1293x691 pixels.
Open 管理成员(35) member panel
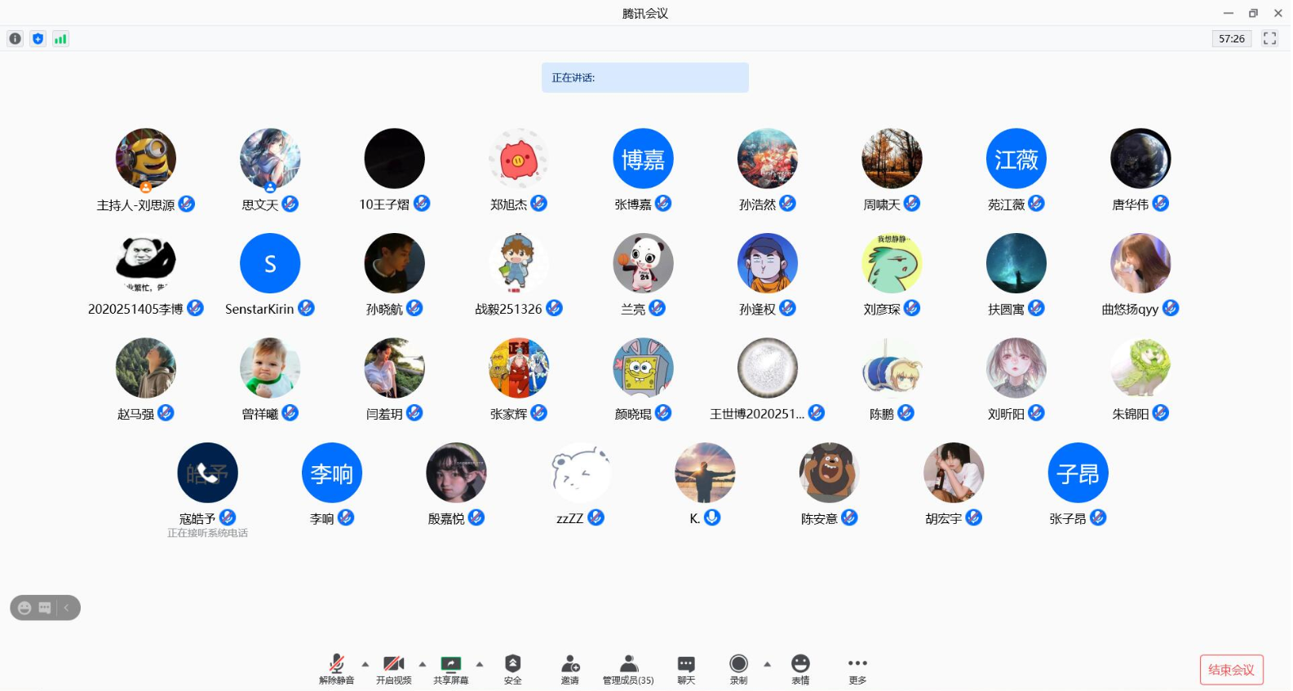pyautogui.click(x=628, y=669)
